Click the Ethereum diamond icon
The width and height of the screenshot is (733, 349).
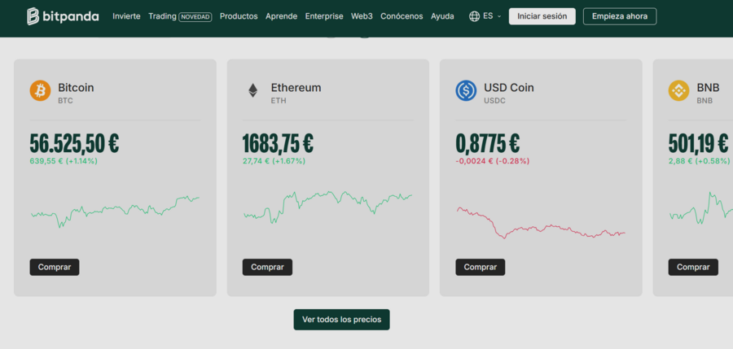click(x=253, y=90)
